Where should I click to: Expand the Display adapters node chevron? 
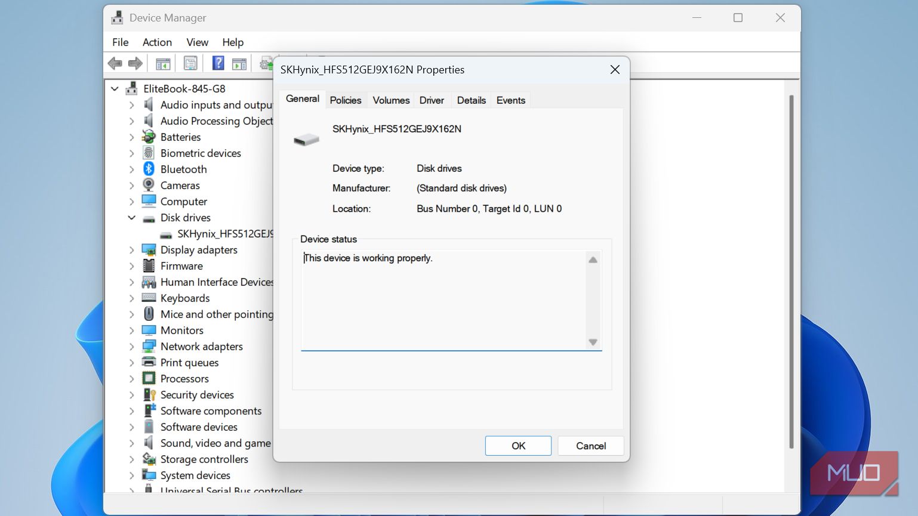coord(132,250)
